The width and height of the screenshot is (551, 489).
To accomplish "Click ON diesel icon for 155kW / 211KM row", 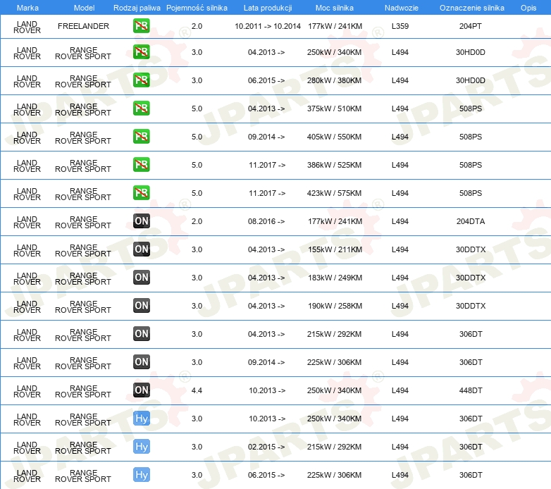I will 141,249.
